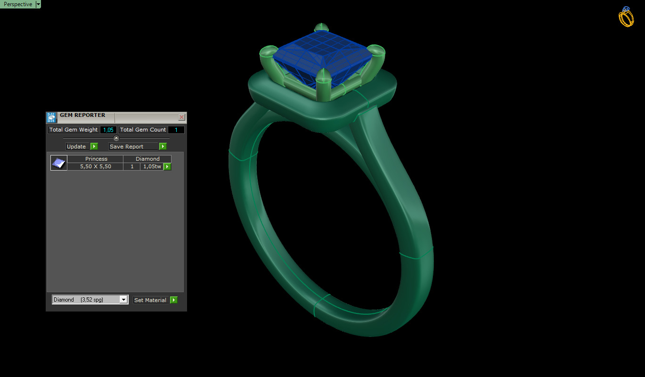Screen dimensions: 645x377
Task: Select the princess gem thumbnail
Action: (x=59, y=163)
